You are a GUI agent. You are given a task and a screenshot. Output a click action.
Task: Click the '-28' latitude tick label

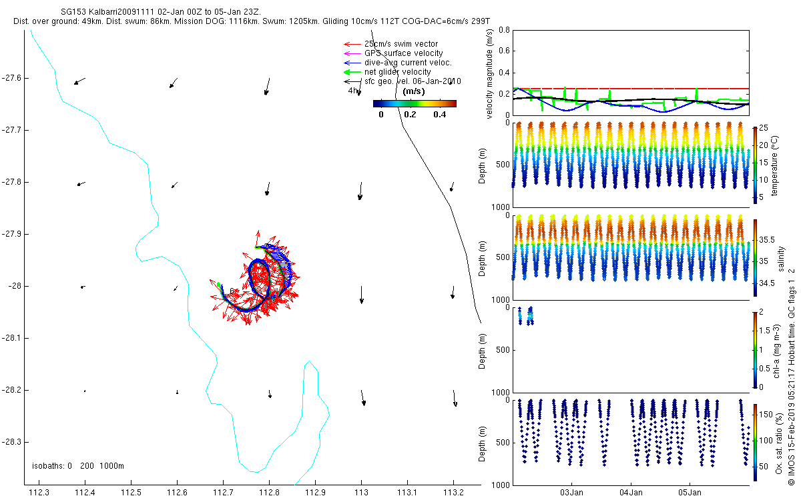pos(15,286)
